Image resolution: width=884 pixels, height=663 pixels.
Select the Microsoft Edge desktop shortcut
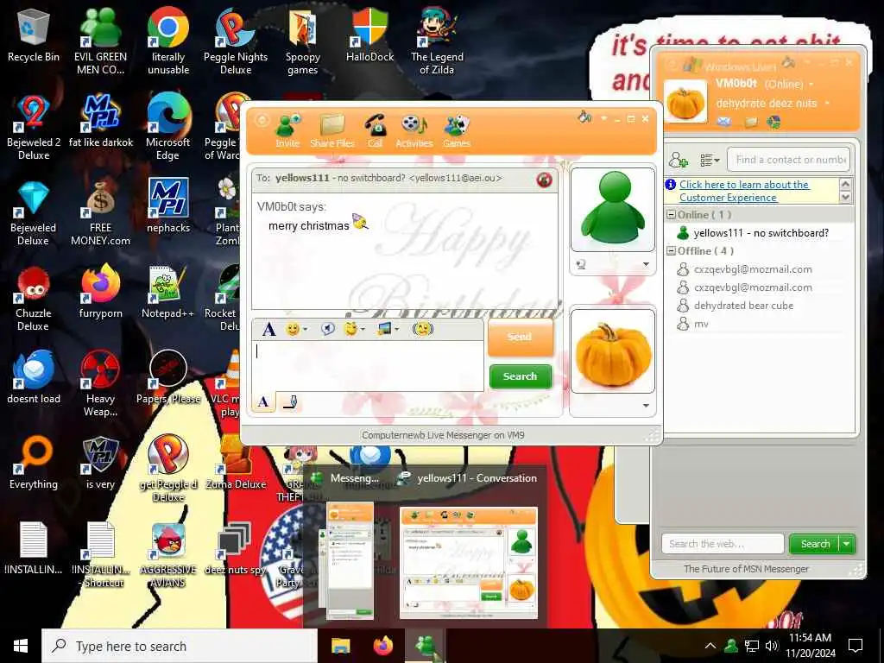[168, 127]
